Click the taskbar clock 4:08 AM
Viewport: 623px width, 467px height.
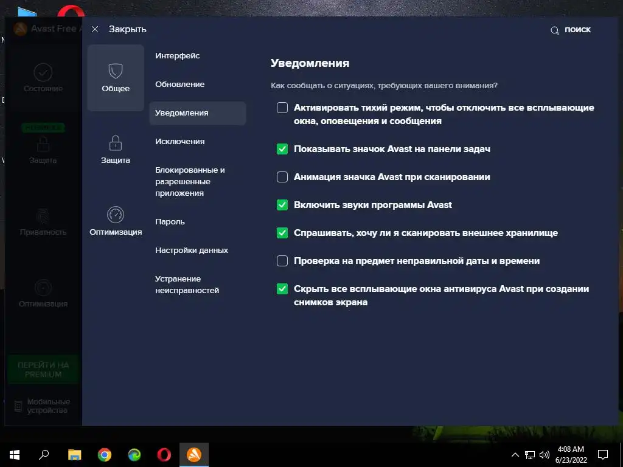pyautogui.click(x=571, y=449)
